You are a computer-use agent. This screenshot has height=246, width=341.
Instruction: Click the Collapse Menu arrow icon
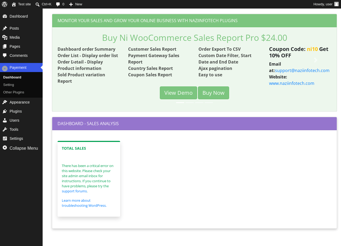5,148
